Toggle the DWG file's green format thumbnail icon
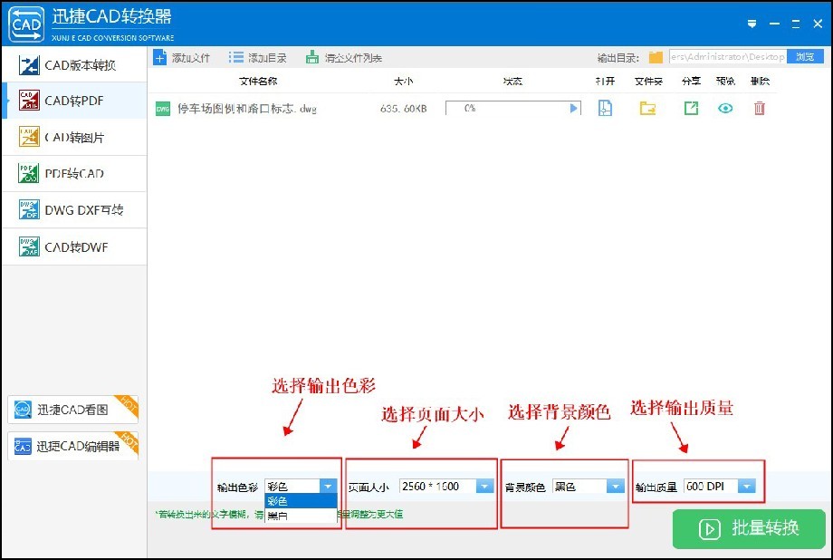833x560 pixels. point(161,107)
